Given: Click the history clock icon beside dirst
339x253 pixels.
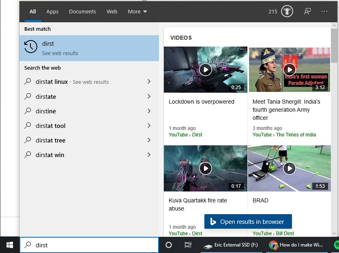Looking at the screenshot, I should [x=31, y=47].
